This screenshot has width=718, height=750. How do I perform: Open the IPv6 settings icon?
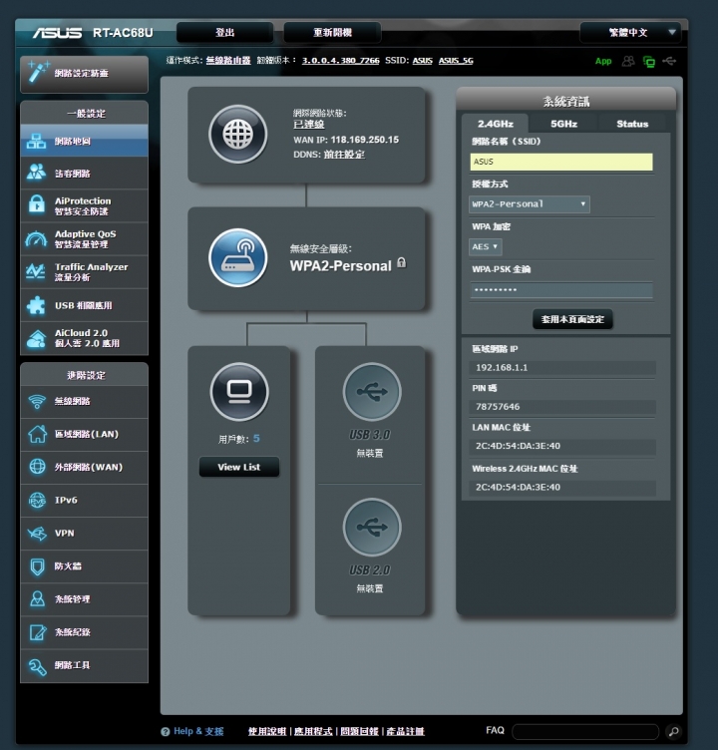(37, 500)
